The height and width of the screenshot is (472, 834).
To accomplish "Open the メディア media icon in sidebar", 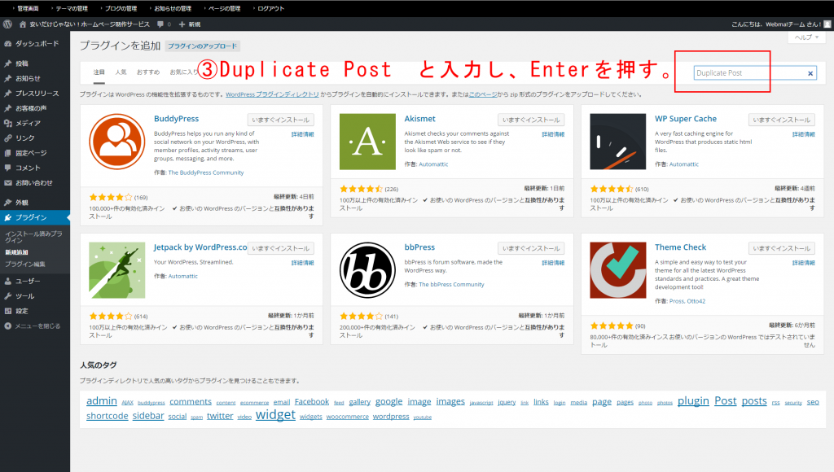I will (x=8, y=123).
